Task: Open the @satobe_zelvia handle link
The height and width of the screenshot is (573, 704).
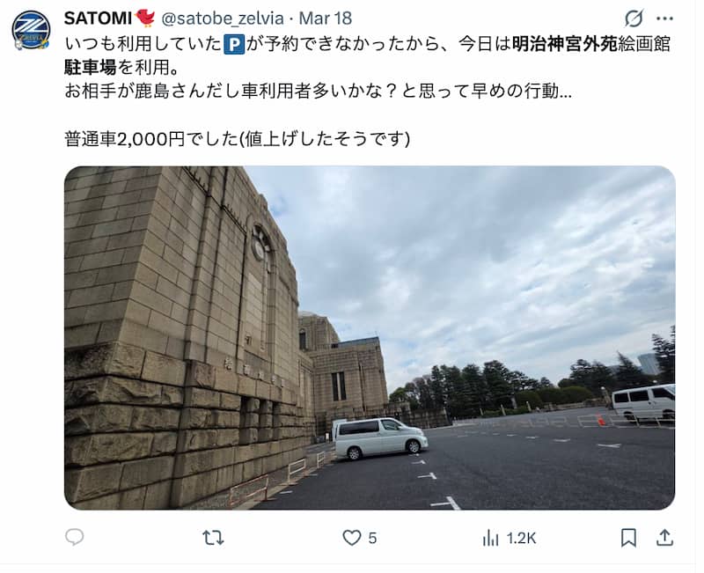Action: (x=223, y=18)
